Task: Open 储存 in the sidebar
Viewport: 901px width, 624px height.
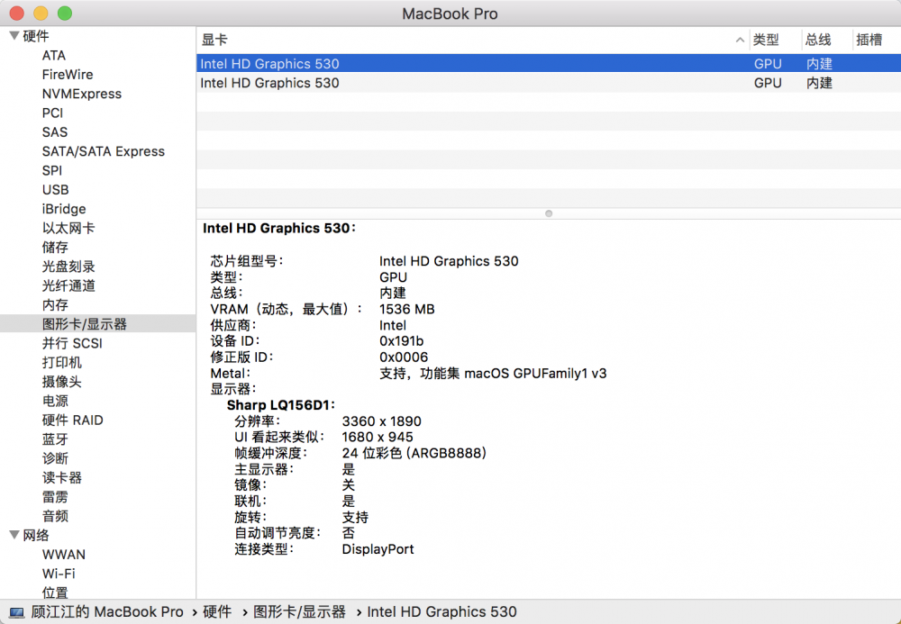Action: point(55,248)
